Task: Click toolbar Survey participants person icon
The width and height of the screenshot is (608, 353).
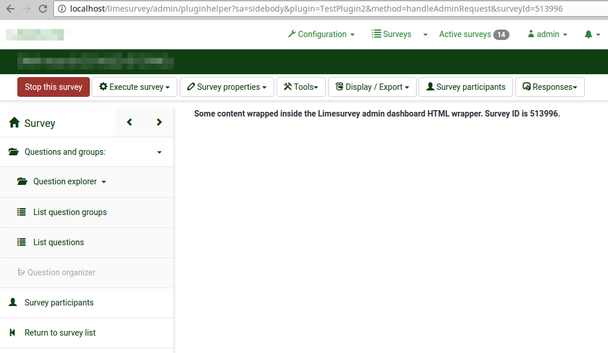Action: (x=430, y=86)
